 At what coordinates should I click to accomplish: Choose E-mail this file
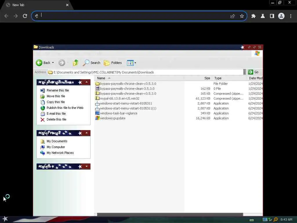[56, 114]
